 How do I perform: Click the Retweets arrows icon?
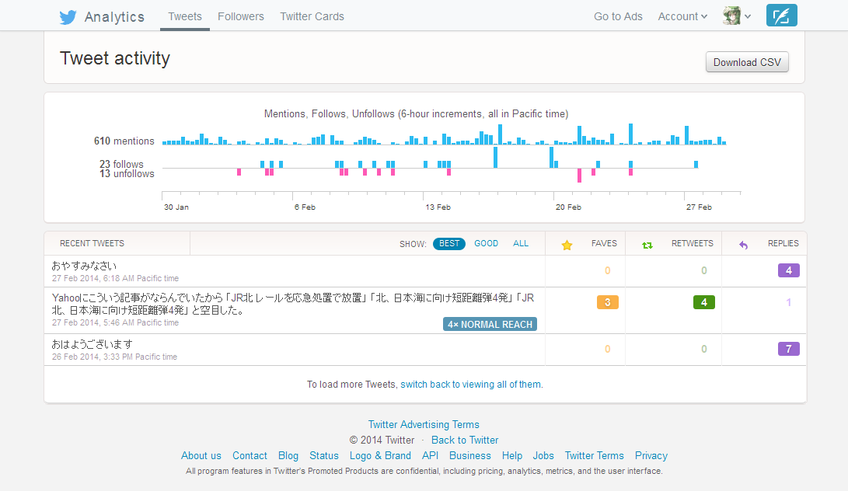click(x=647, y=243)
